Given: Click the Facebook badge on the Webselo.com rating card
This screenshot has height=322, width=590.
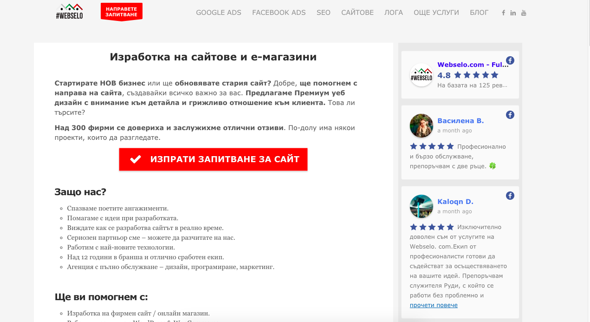Looking at the screenshot, I should coord(510,60).
